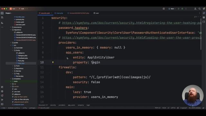Viewport: 206px width, 116px height.
Task: Open the Problems tool icon in left sidebar
Action: click(x=2, y=96)
